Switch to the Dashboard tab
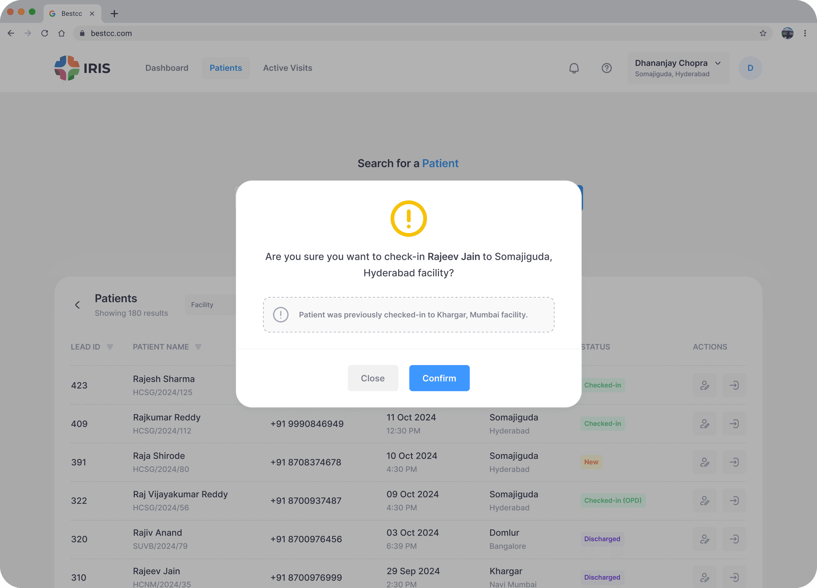The width and height of the screenshot is (817, 588). point(167,68)
